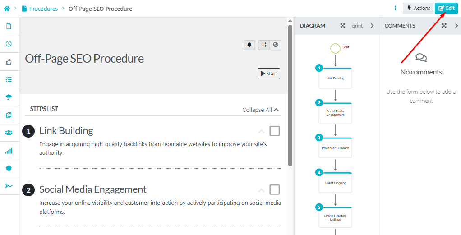This screenshot has height=235, width=461.
Task: Start the Off-Page SEO Procedure
Action: click(x=269, y=74)
